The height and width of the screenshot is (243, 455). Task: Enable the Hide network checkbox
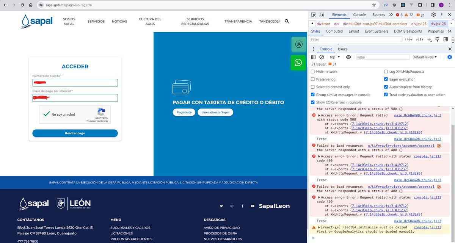point(313,71)
